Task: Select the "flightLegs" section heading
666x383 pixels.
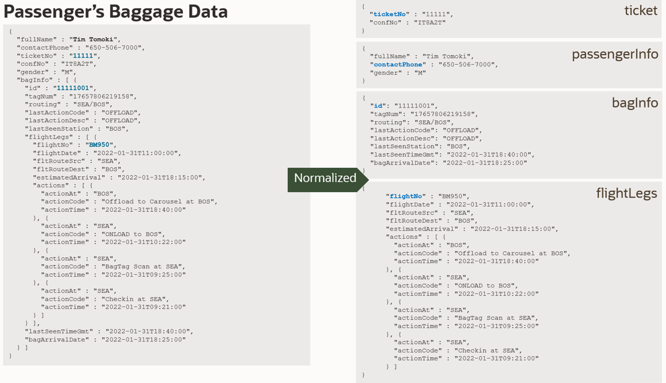Action: click(x=626, y=193)
